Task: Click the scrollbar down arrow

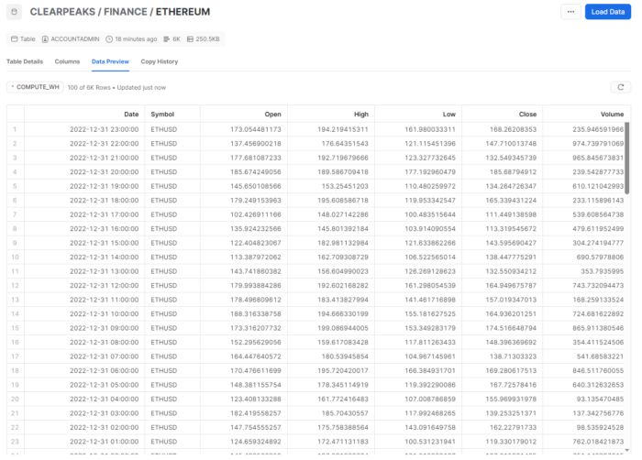Action: (626, 450)
